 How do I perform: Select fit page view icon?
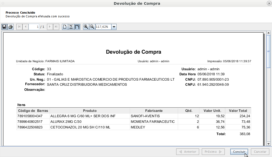coord(71,27)
